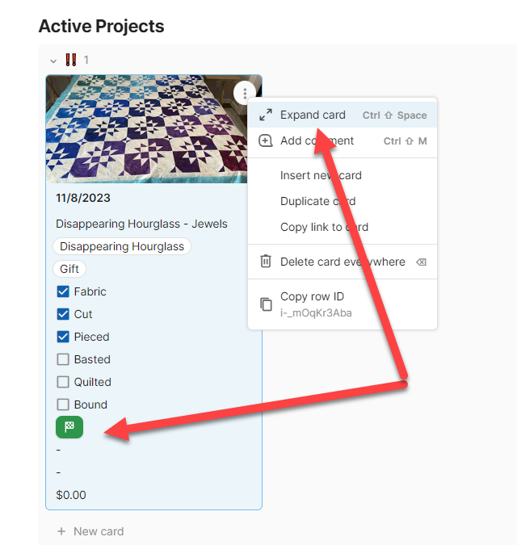Click the copy row ID icon
This screenshot has width=517, height=545.
click(266, 304)
